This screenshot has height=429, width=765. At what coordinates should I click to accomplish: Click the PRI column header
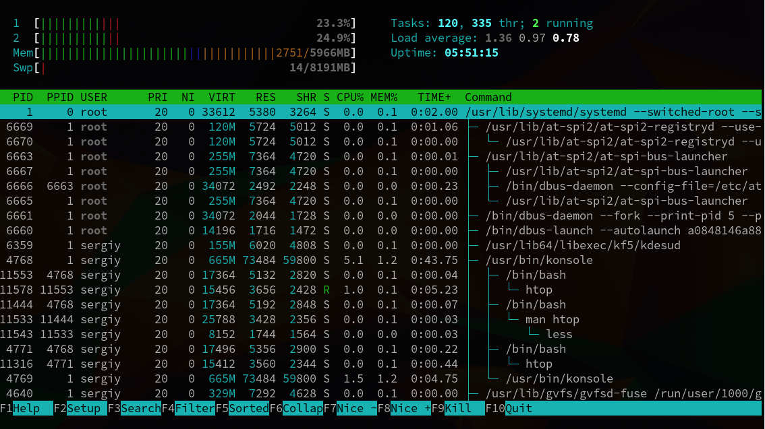[x=158, y=97]
